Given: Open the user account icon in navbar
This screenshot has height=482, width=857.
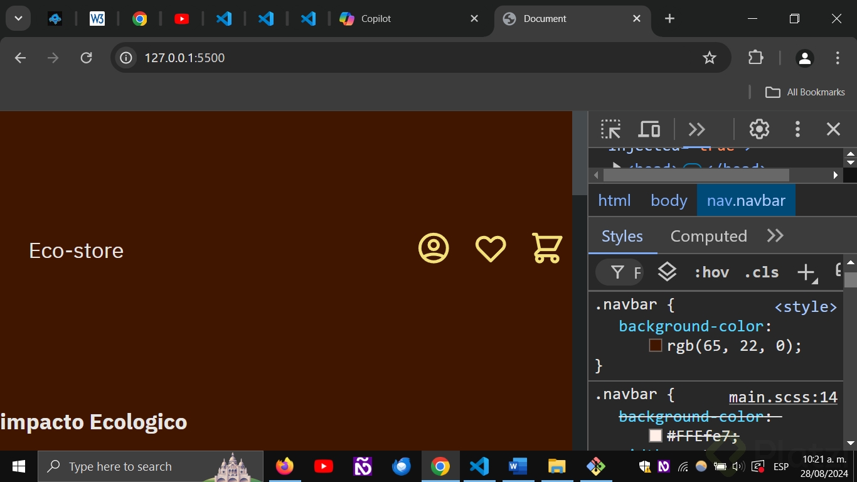Looking at the screenshot, I should [434, 249].
